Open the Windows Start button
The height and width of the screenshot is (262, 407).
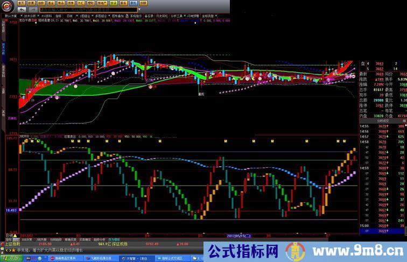click(x=9, y=258)
